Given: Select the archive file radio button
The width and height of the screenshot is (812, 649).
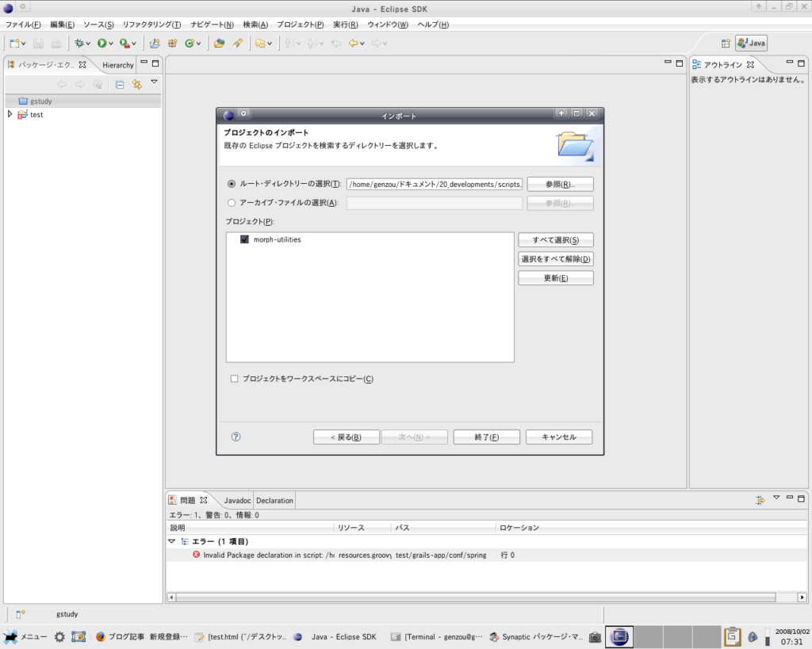Looking at the screenshot, I should click(x=232, y=203).
